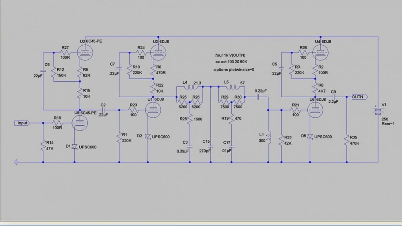Click the U5 6C45-PE tube symbol
402x226 pixels.
coord(80,123)
